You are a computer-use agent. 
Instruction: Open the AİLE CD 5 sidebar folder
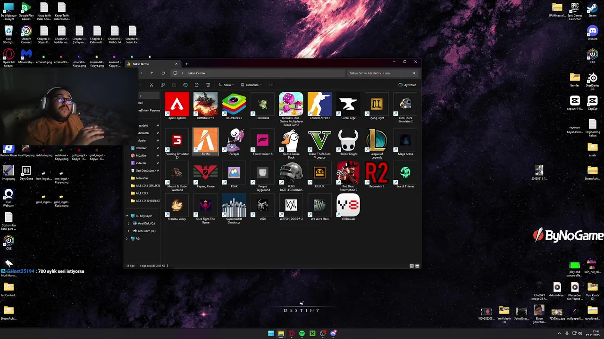(x=142, y=193)
